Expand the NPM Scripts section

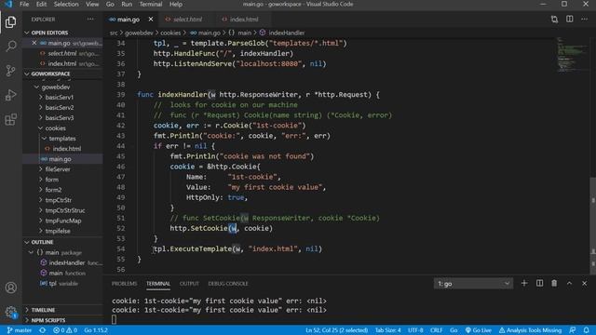tap(63, 320)
